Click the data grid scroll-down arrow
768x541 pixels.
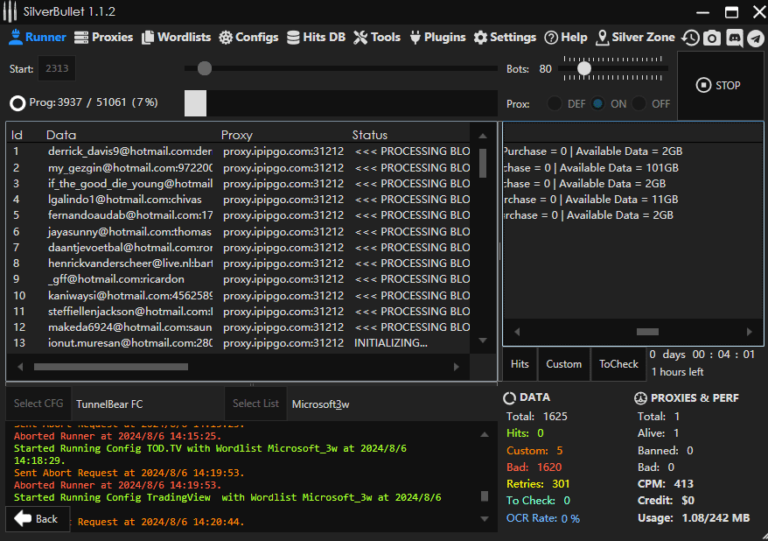[482, 340]
